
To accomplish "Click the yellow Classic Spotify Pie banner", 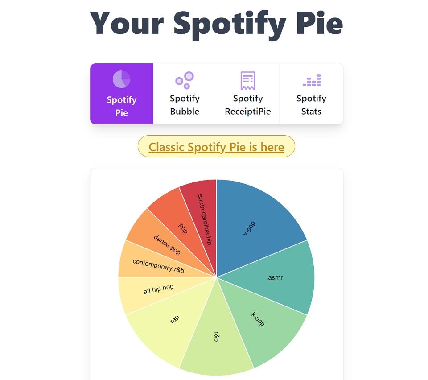I will (x=216, y=146).
